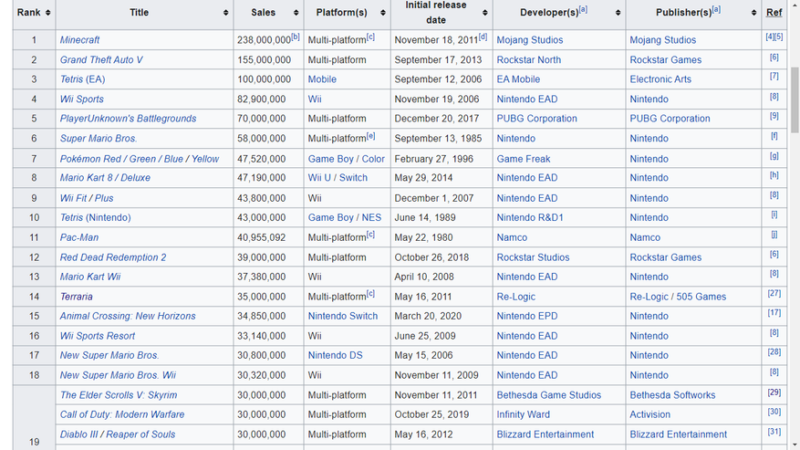The image size is (800, 450).
Task: Click The Elder Scrolls V: Skyrim title
Action: pyautogui.click(x=119, y=395)
